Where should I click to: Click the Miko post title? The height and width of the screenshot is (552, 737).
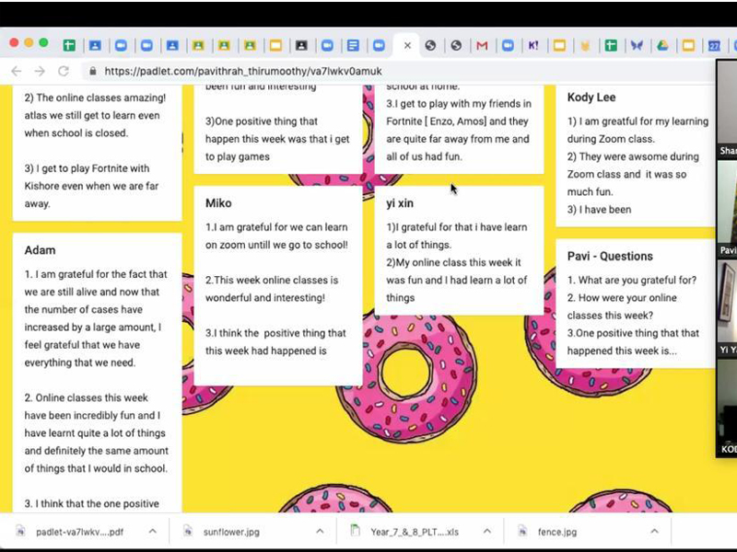click(x=218, y=203)
